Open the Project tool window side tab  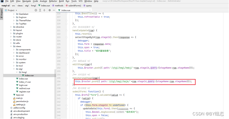click(2, 13)
